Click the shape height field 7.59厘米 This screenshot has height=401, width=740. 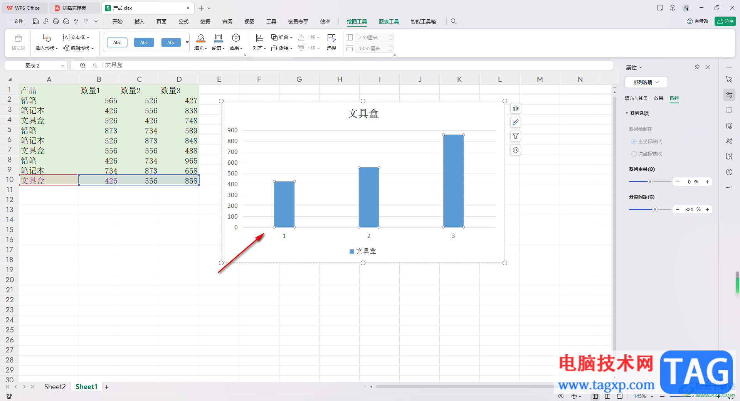[372, 37]
